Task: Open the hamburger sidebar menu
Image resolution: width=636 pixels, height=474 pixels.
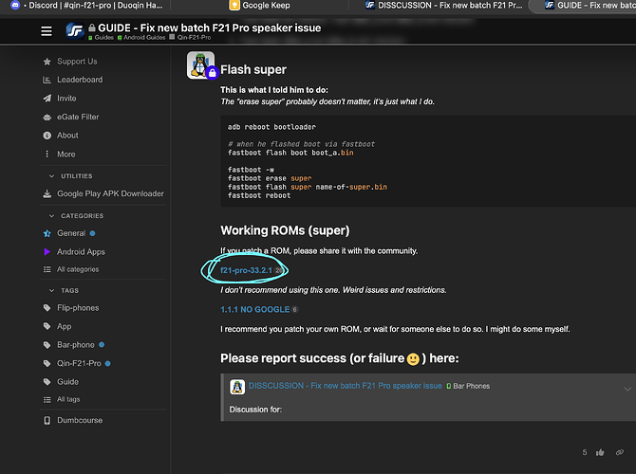Action: pyautogui.click(x=47, y=30)
